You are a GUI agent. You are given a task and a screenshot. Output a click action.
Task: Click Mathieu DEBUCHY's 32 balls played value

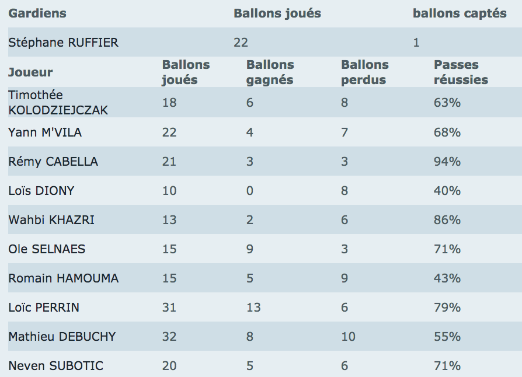169,337
